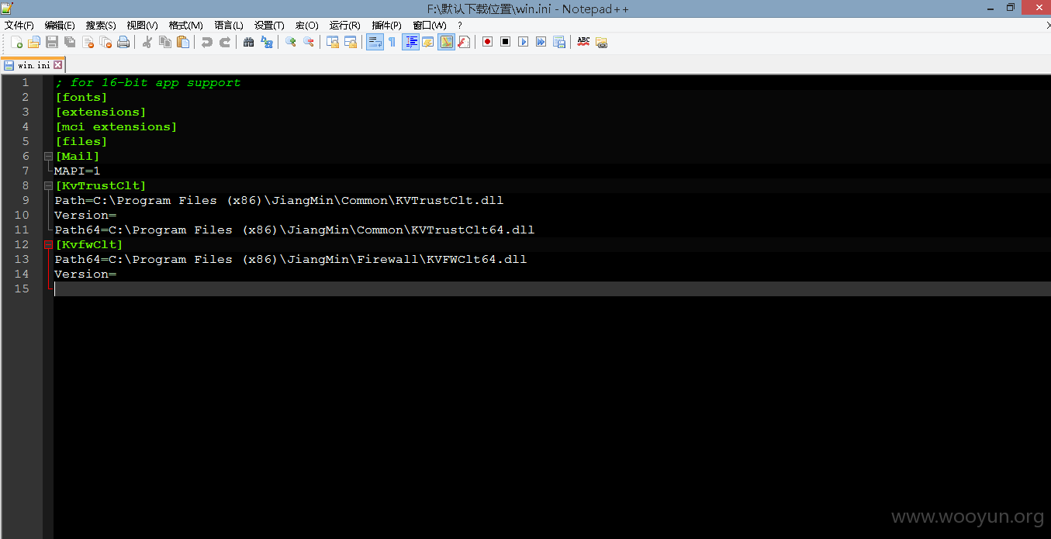Click the KVTrustClt64.dll path line
The height and width of the screenshot is (539, 1051).
tap(295, 230)
